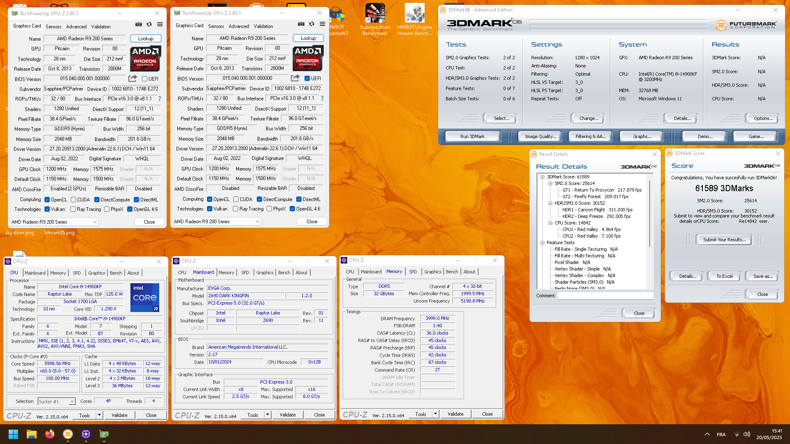Switch to Sensors tab in left GPU-Z
The width and height of the screenshot is (790, 444).
tap(53, 27)
